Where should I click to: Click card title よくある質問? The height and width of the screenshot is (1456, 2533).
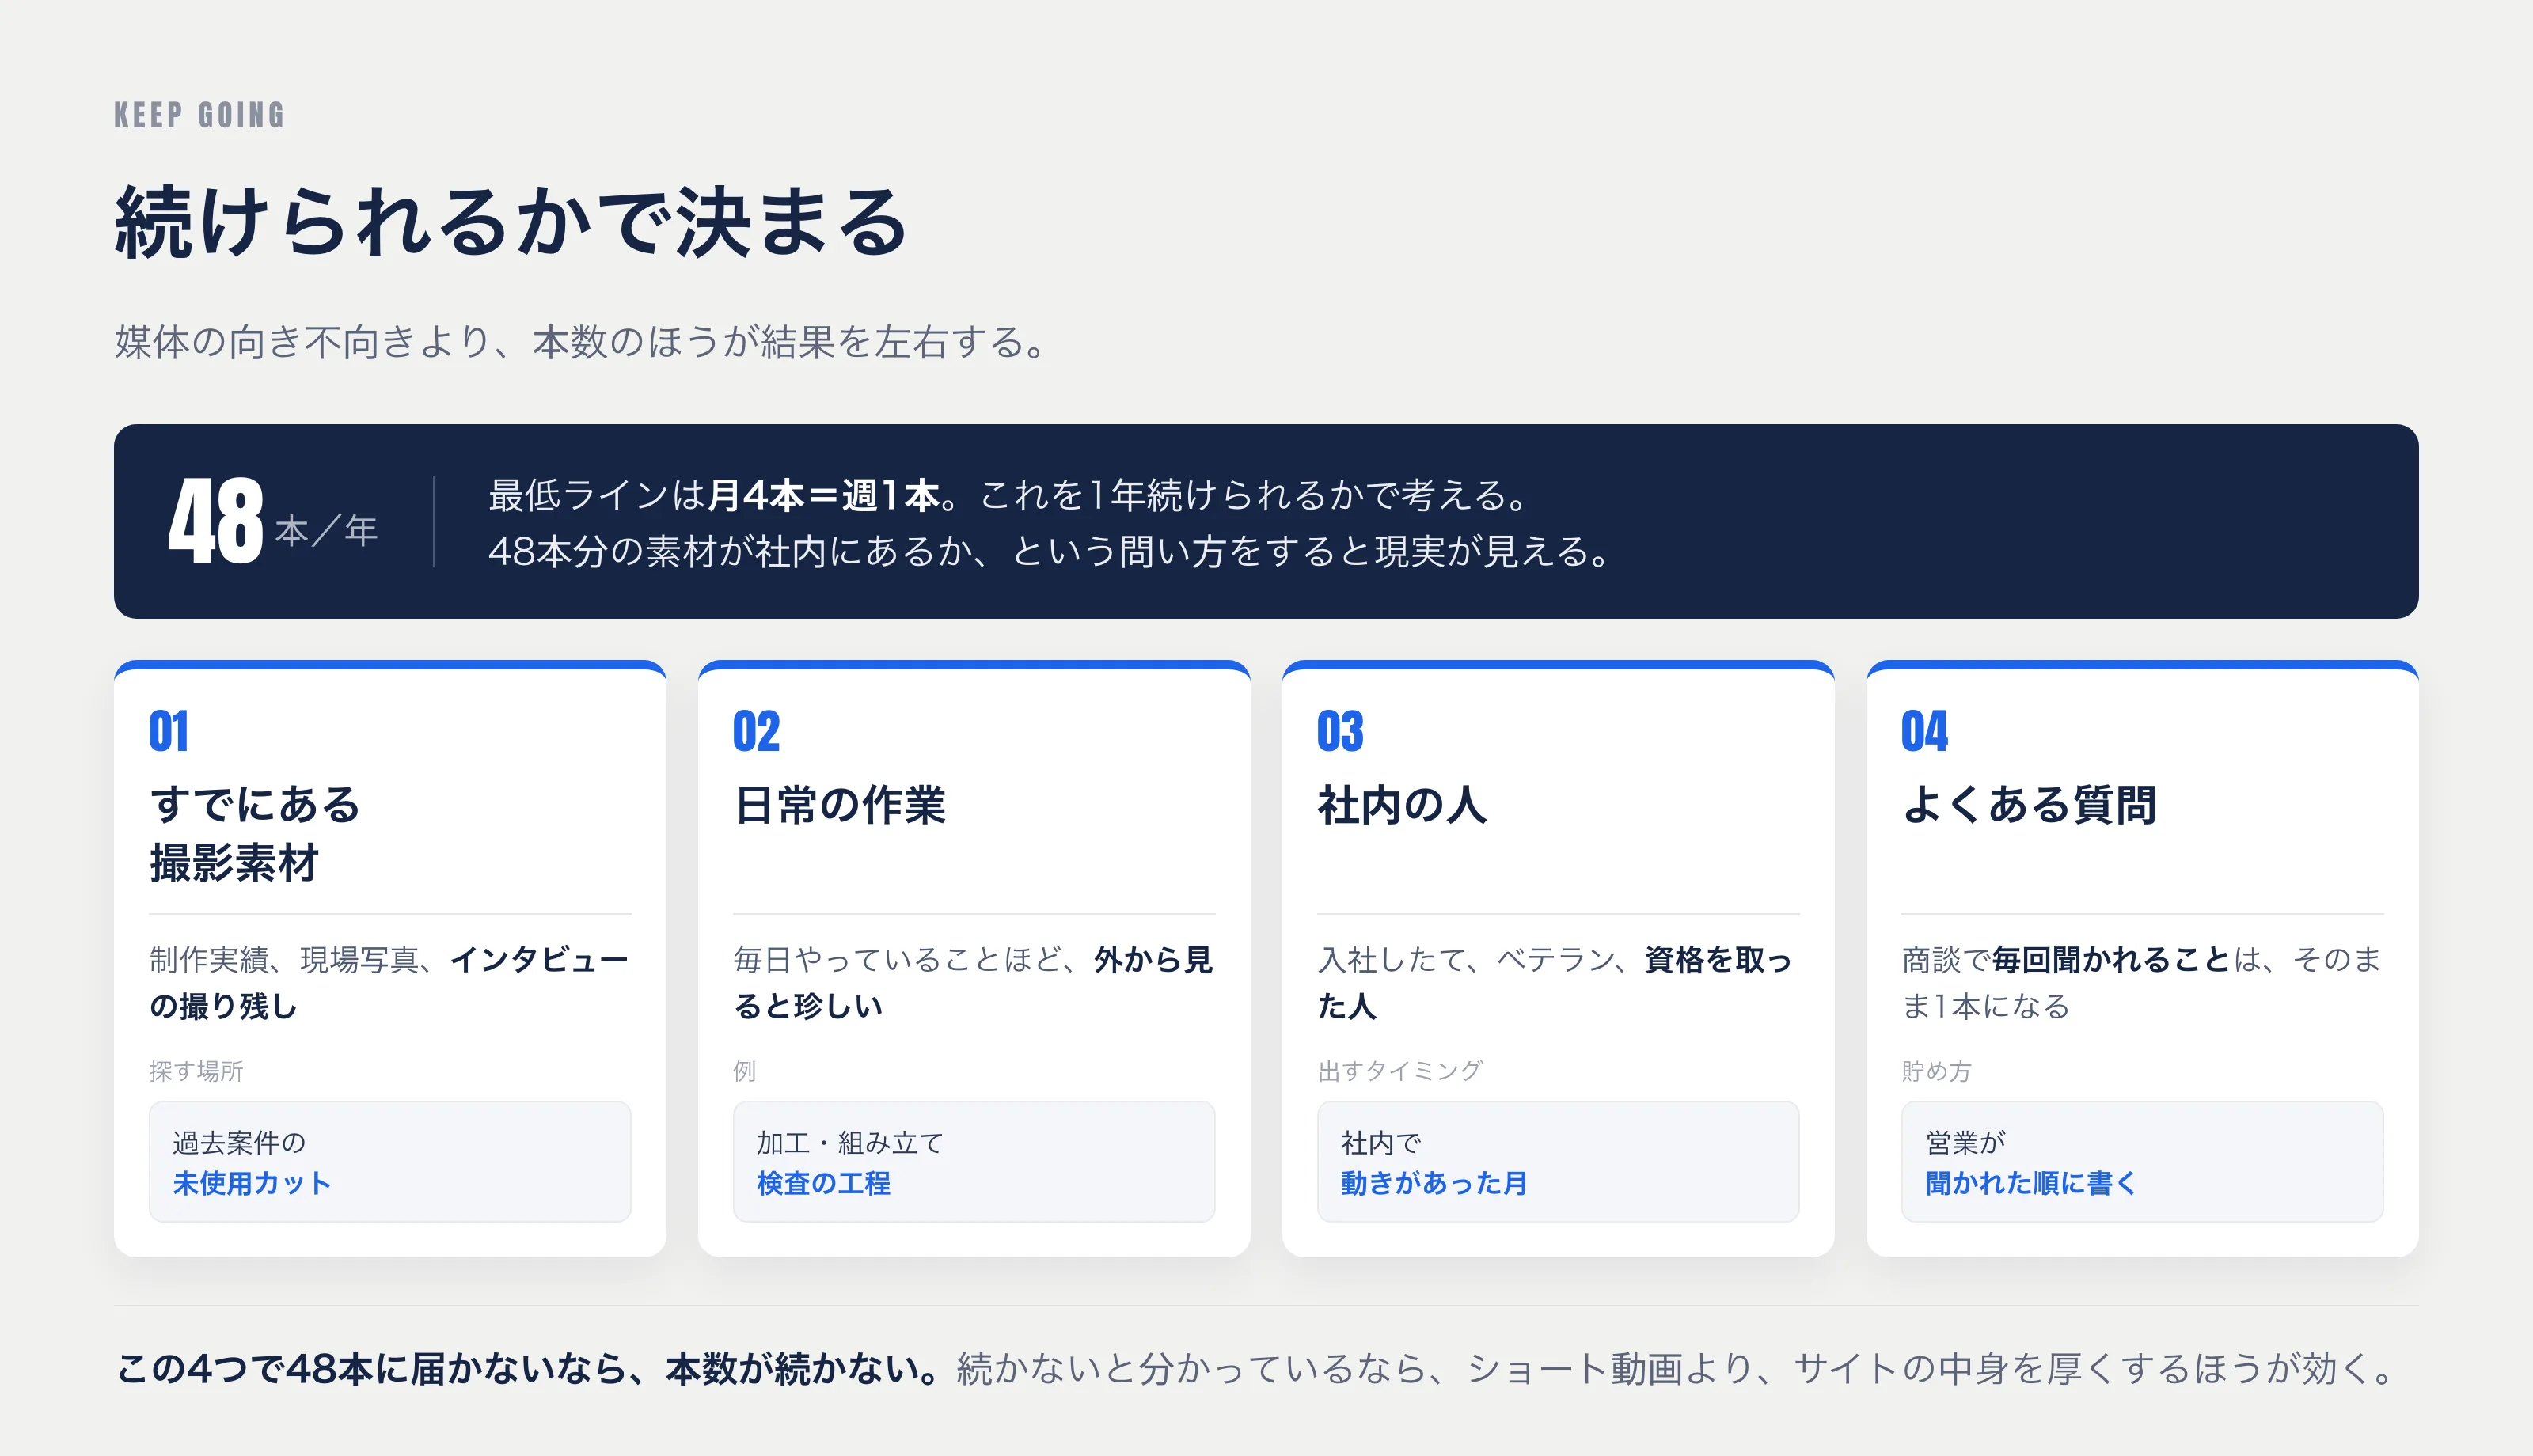[x=2029, y=805]
